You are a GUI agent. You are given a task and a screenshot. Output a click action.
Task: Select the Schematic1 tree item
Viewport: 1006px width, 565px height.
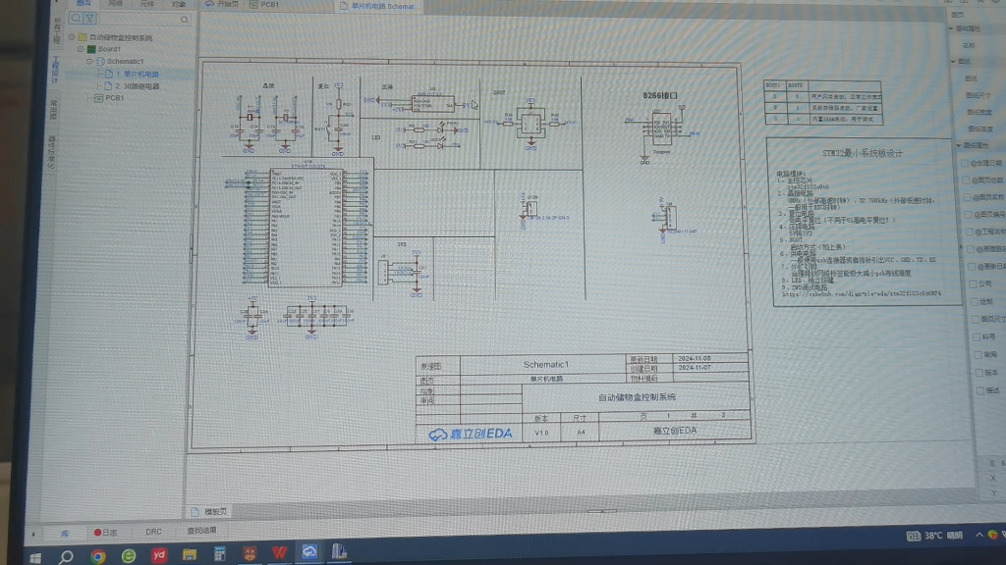click(125, 61)
